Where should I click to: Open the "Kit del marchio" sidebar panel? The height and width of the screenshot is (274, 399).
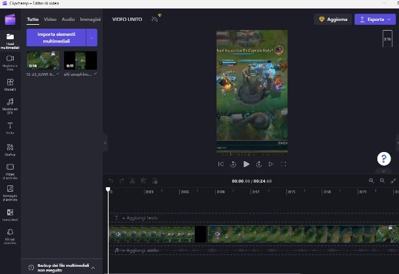[x=10, y=236]
